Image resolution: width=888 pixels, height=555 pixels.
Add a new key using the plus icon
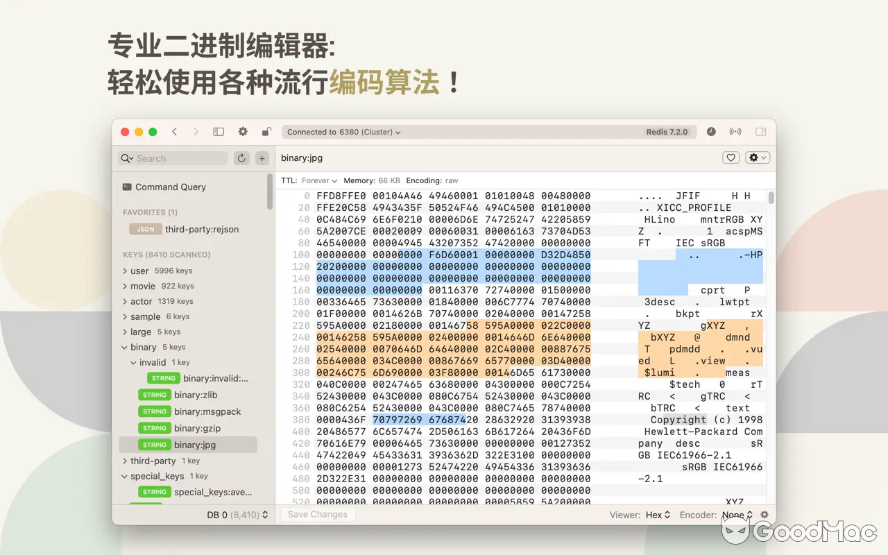pos(262,158)
